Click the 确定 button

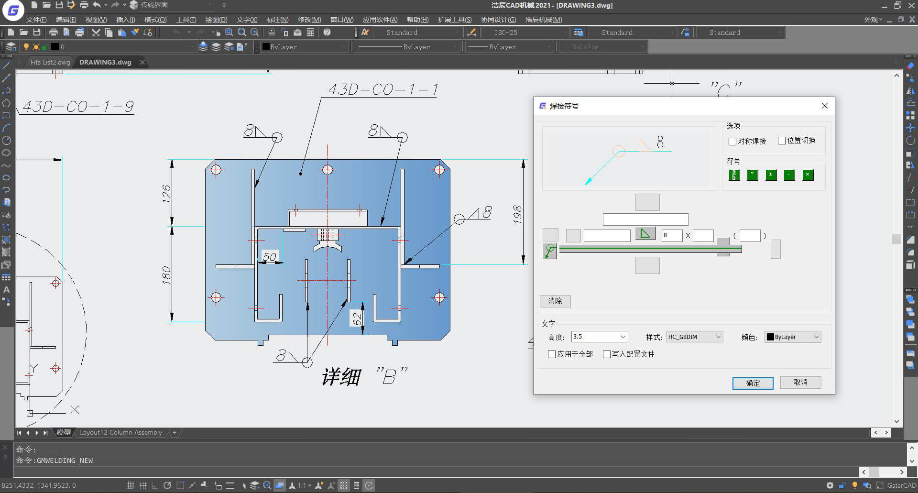753,383
